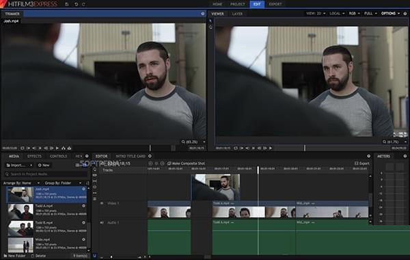Toggle loop playback icon in Viewer controls

click(236, 148)
